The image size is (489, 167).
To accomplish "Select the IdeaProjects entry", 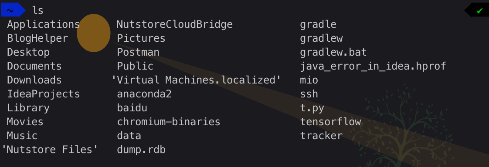I will 43,94.
